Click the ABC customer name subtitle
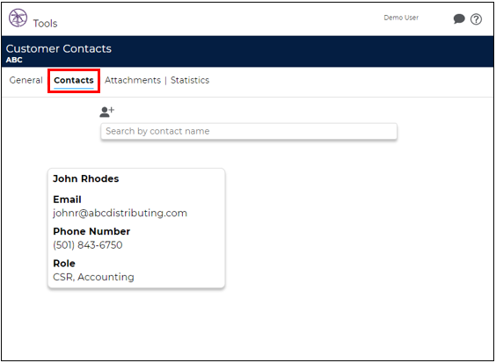496x363 pixels. (14, 60)
